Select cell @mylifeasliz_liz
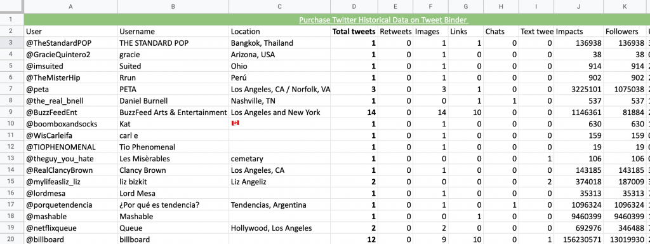 pyautogui.click(x=70, y=182)
